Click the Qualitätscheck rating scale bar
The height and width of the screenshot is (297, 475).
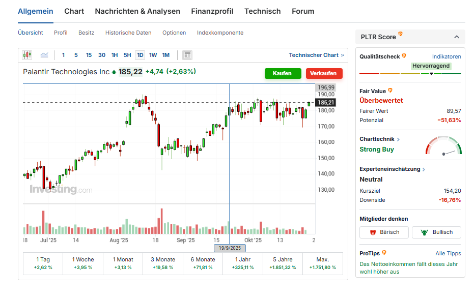(410, 74)
